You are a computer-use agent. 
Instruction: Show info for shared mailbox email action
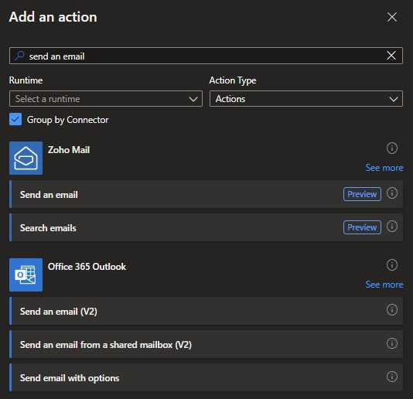pyautogui.click(x=392, y=343)
